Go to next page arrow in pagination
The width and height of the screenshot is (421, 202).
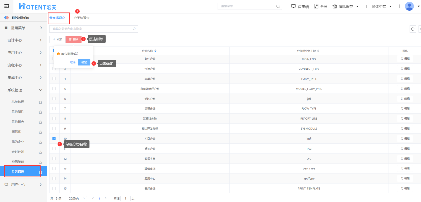pyautogui.click(x=106, y=198)
